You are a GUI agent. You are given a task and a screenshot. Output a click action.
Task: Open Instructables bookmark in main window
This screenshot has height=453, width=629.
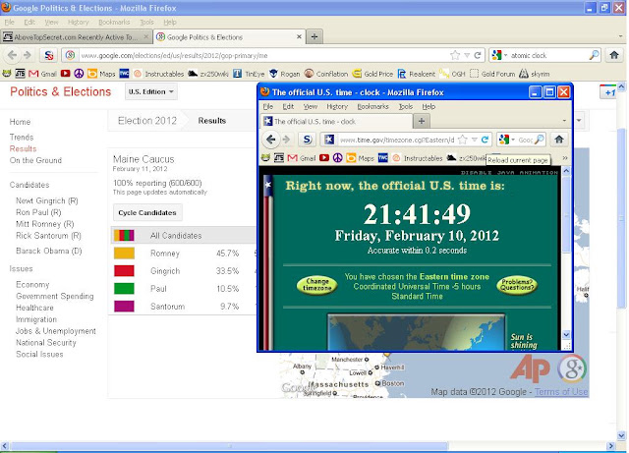[x=159, y=74]
